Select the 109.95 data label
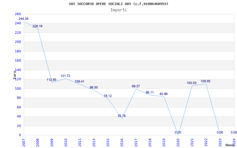This screenshot has width=237, height=148. click(205, 81)
